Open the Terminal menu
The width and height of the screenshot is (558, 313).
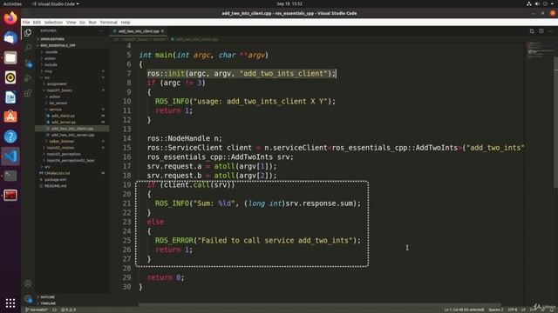108,23
